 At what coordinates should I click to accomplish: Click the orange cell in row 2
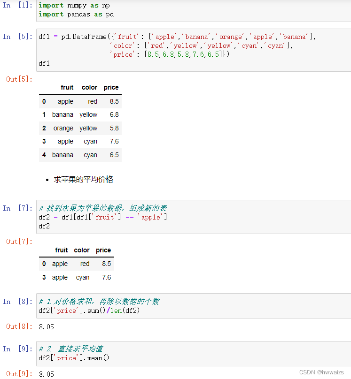(63, 129)
